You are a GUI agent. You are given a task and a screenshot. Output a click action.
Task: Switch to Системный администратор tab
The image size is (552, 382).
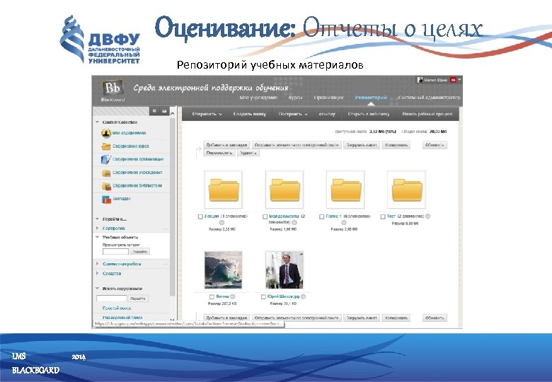coord(429,98)
